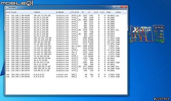Click time 16.442s in port 49253 row
171x101 pixels.
pyautogui.click(x=111, y=40)
